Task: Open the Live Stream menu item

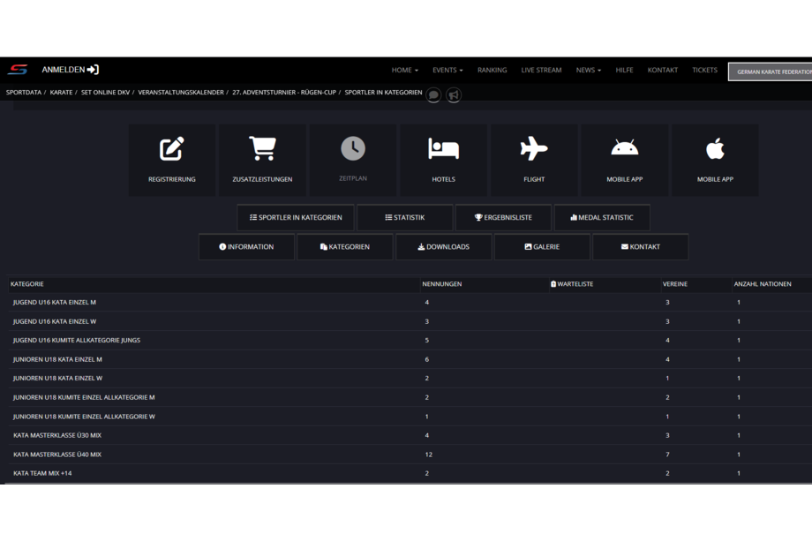Action: coord(541,70)
